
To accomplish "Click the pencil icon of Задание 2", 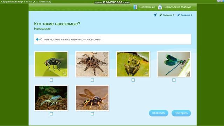I will (x=178, y=15).
